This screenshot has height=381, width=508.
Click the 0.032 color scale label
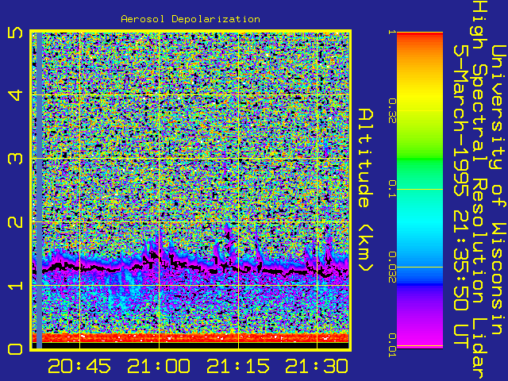[x=392, y=267]
